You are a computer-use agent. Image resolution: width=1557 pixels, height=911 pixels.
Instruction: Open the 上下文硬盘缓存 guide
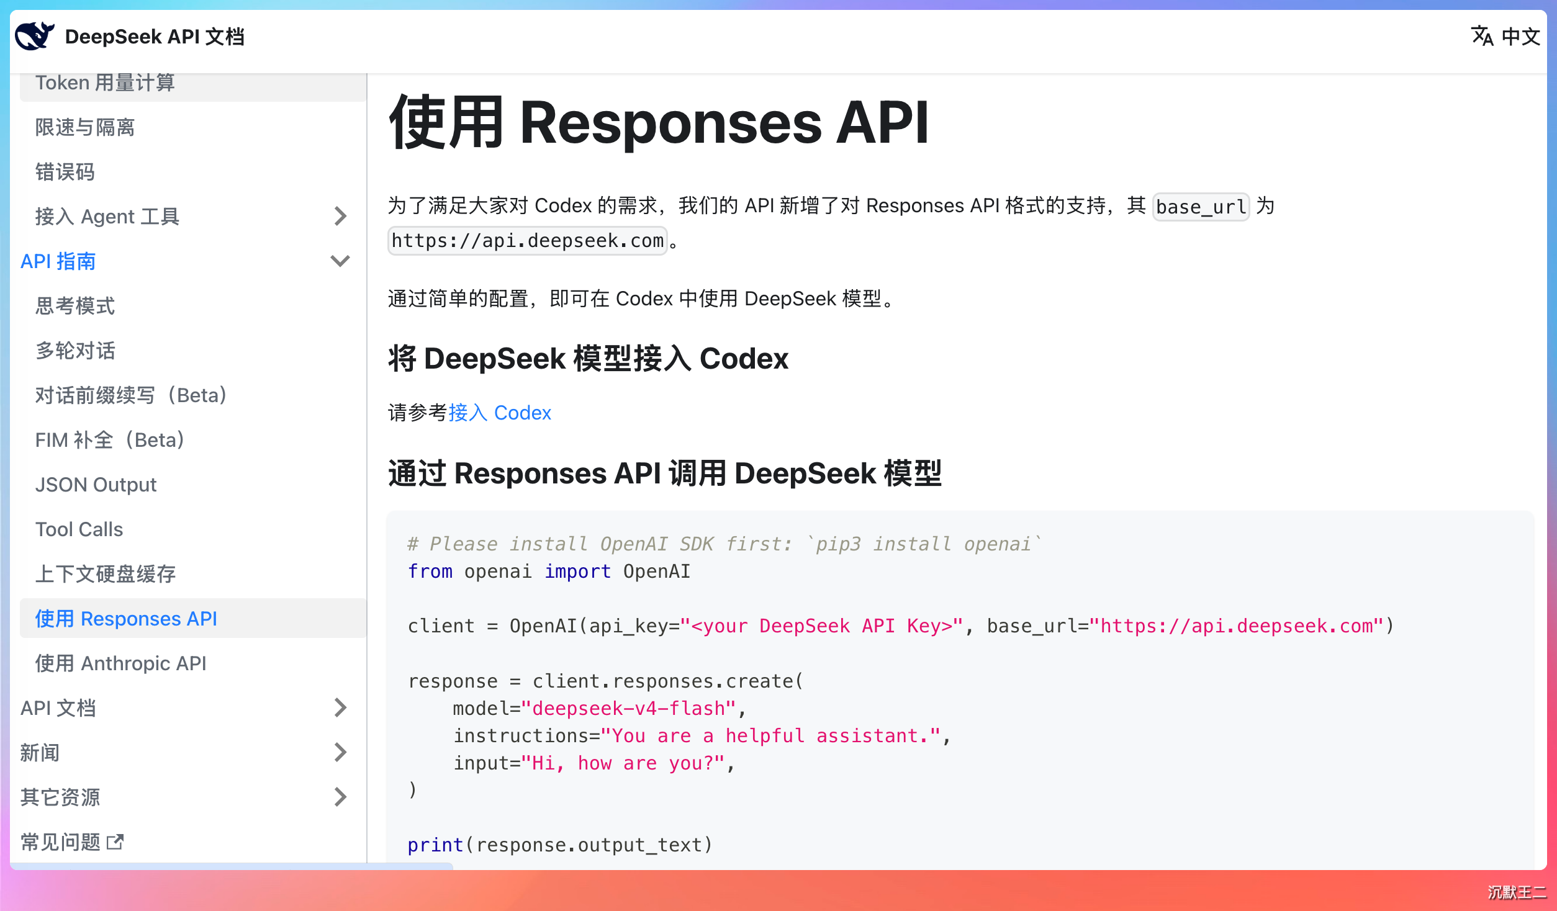tap(193, 574)
